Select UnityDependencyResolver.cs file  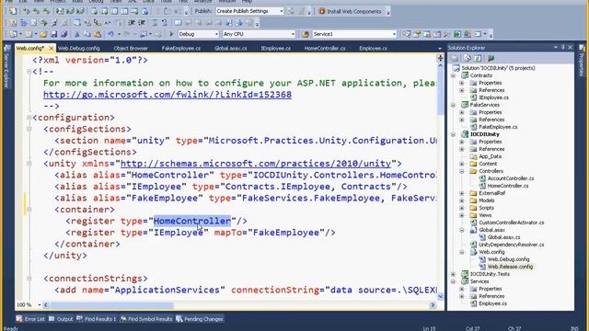[x=511, y=245]
